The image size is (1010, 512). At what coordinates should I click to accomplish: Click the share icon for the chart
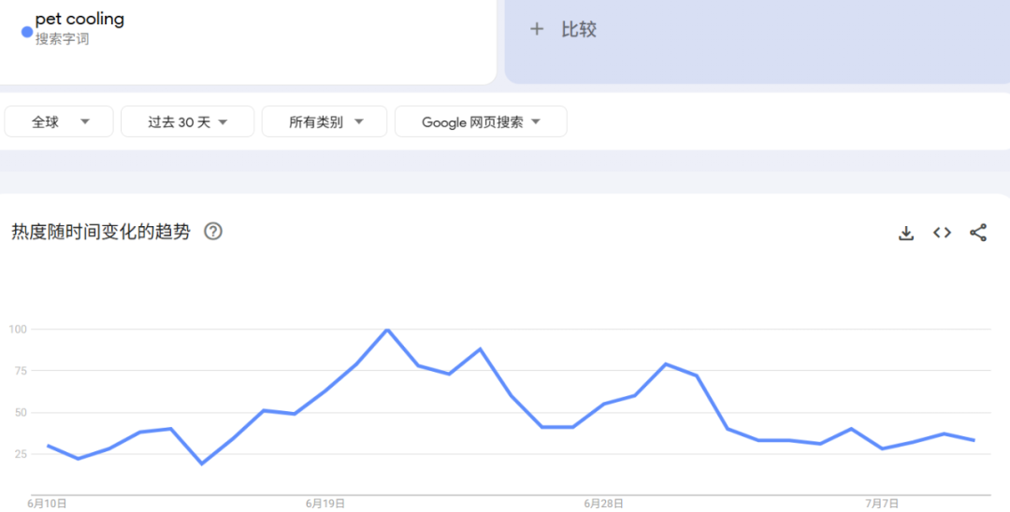tap(978, 233)
